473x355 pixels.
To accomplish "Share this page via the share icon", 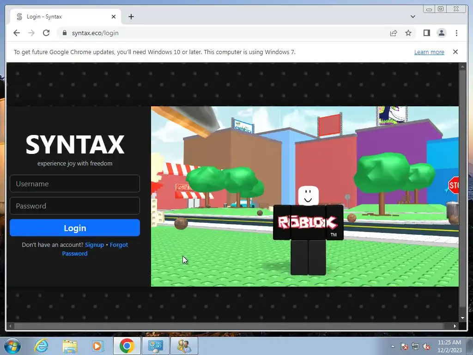I will click(x=394, y=33).
